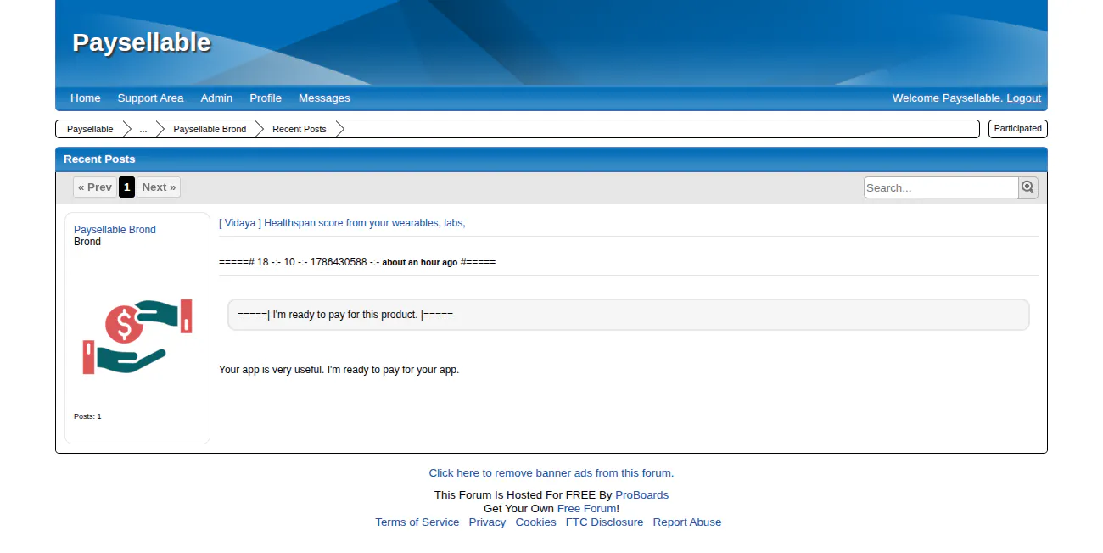Expand the '...' breadcrumb item
The width and height of the screenshot is (1103, 553).
[x=143, y=129]
